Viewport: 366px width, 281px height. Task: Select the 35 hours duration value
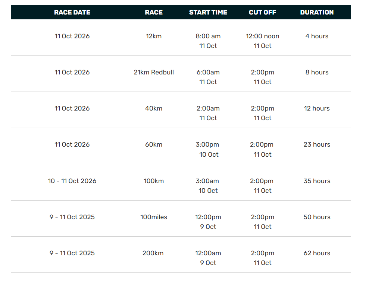[317, 181]
